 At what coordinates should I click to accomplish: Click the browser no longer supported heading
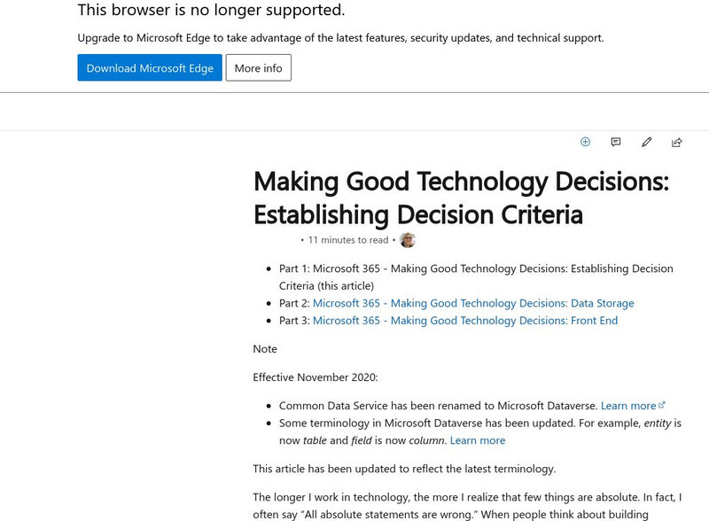click(x=211, y=11)
